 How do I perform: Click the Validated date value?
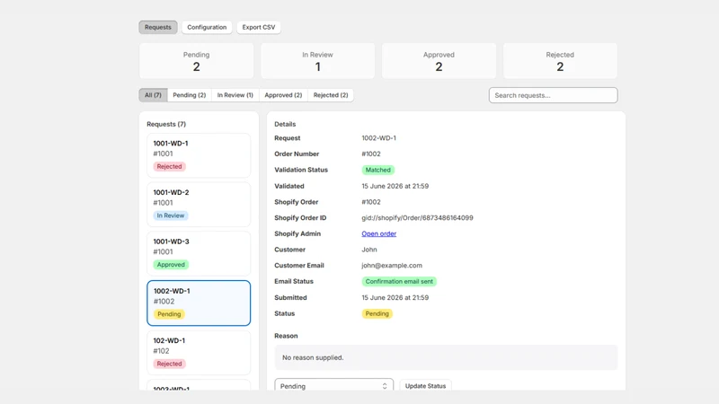click(x=395, y=186)
